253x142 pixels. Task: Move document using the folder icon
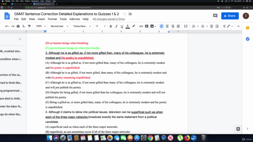pyautogui.click(x=130, y=14)
